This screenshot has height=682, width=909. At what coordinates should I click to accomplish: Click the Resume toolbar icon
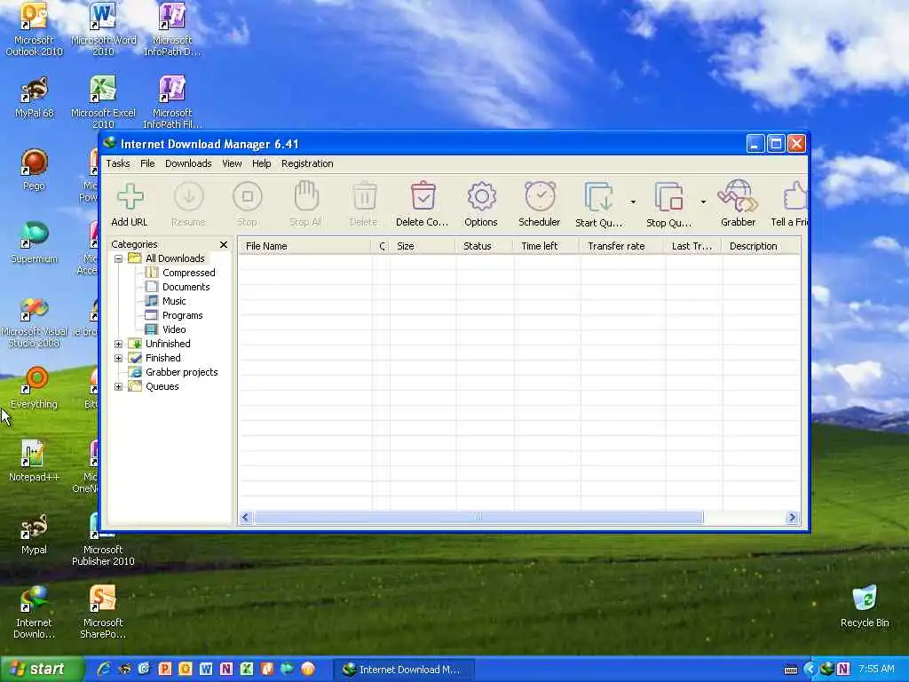(x=188, y=196)
